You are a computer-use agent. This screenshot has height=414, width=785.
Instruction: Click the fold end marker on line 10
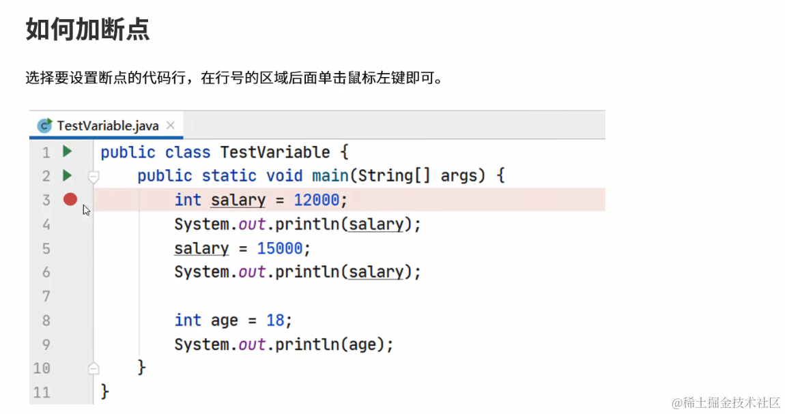[94, 368]
